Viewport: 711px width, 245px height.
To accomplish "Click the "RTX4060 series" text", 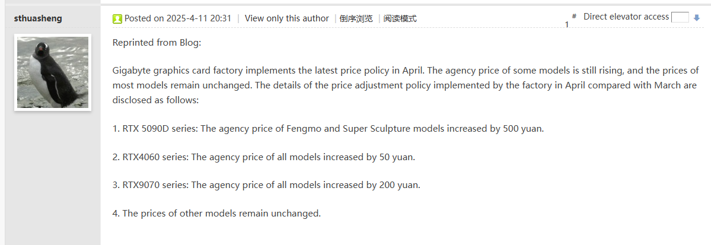I will pos(155,157).
